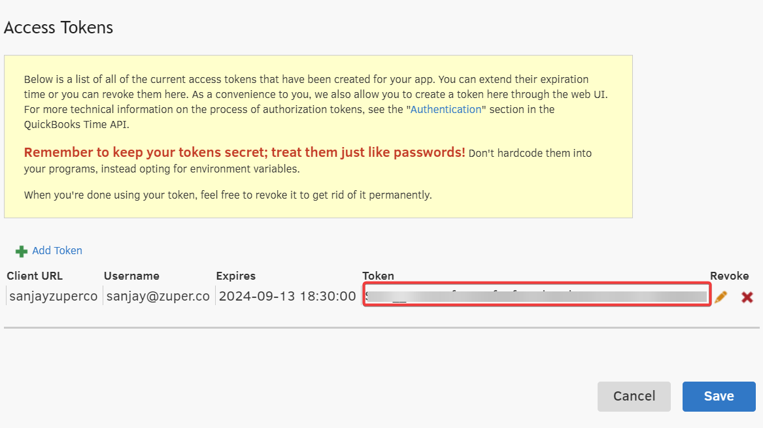The width and height of the screenshot is (763, 428).
Task: Click the Token column header
Action: tap(379, 276)
